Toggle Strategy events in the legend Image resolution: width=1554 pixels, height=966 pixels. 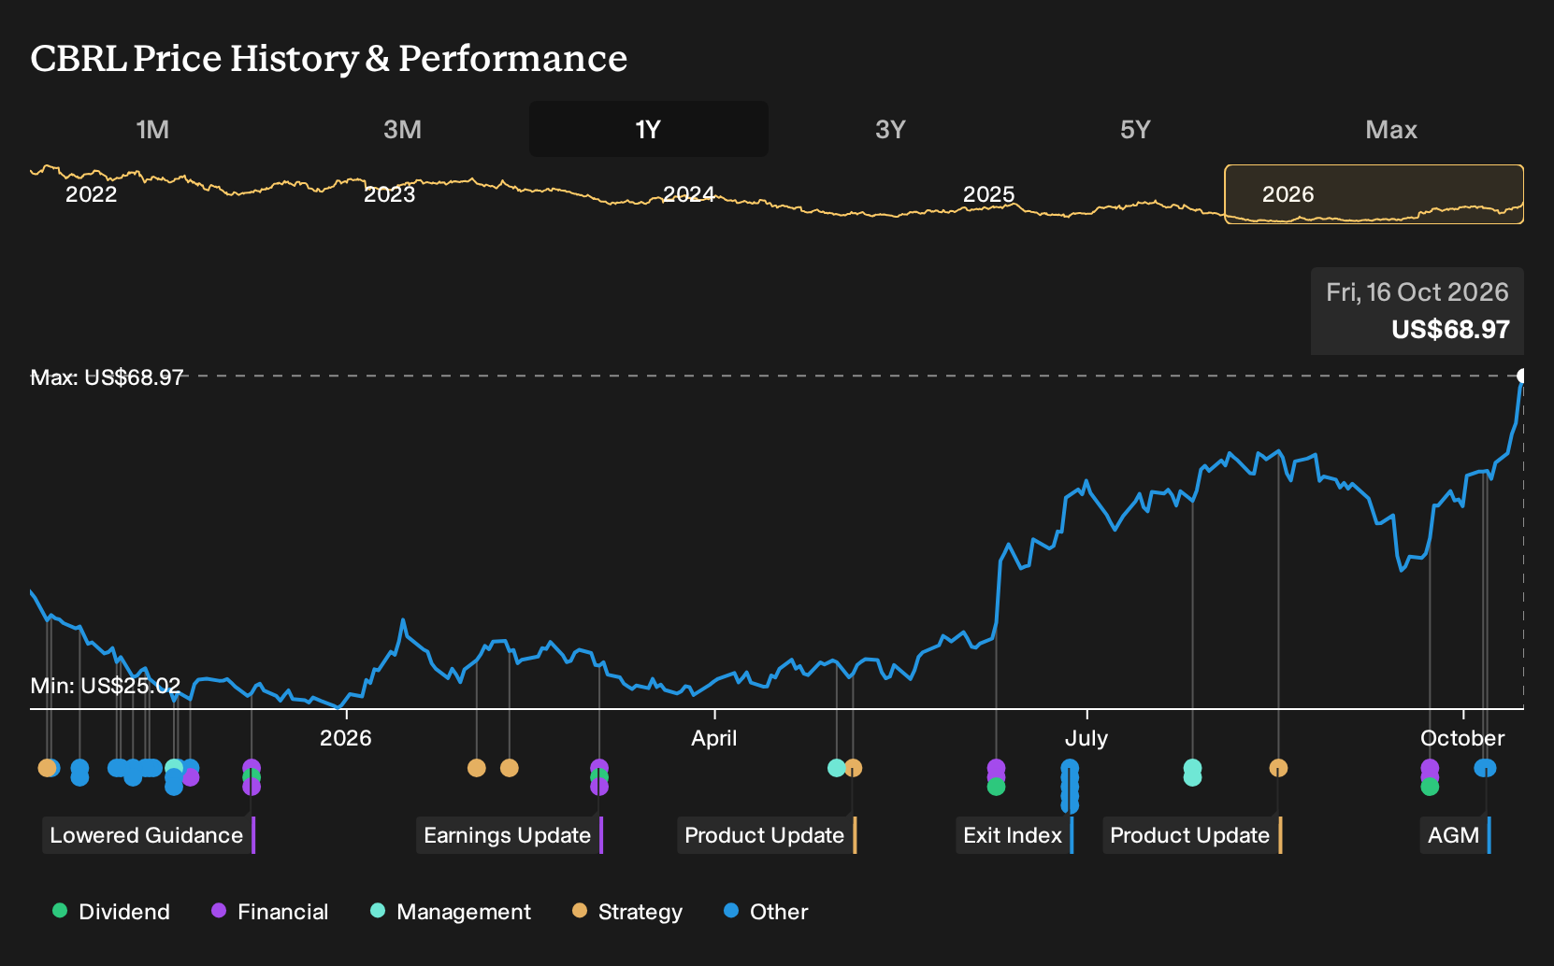[x=627, y=912]
